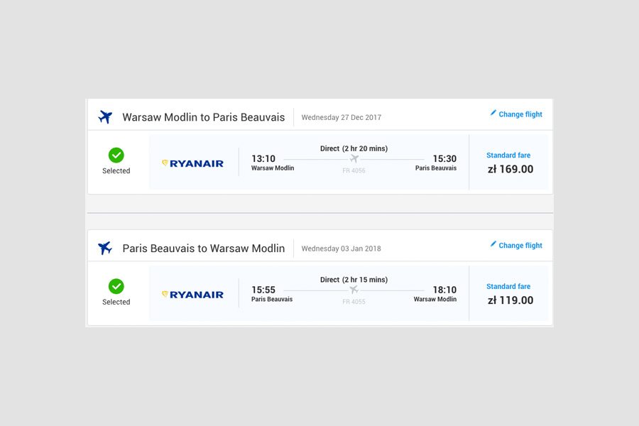Toggle the green Selected checkmark on the outbound flight
639x426 pixels.
pyautogui.click(x=116, y=155)
